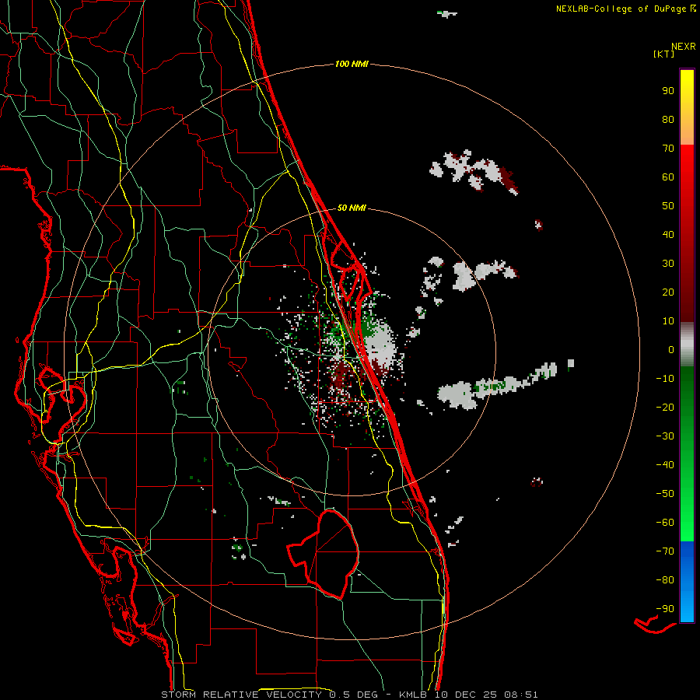
Task: Select the 10 value on velocity scale
Action: pos(668,321)
